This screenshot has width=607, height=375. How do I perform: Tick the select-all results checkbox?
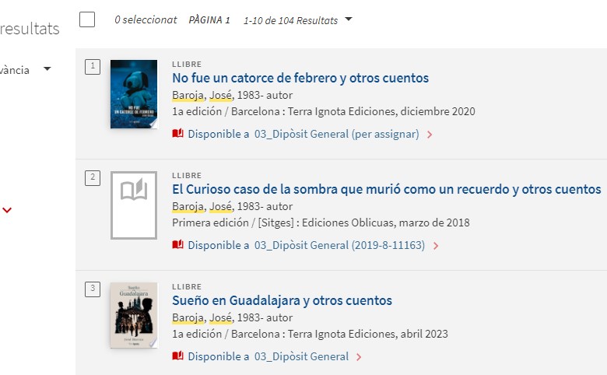tap(87, 19)
